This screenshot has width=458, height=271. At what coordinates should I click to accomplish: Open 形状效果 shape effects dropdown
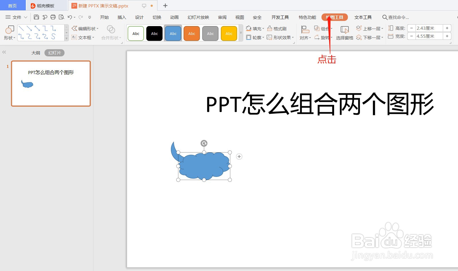[280, 37]
